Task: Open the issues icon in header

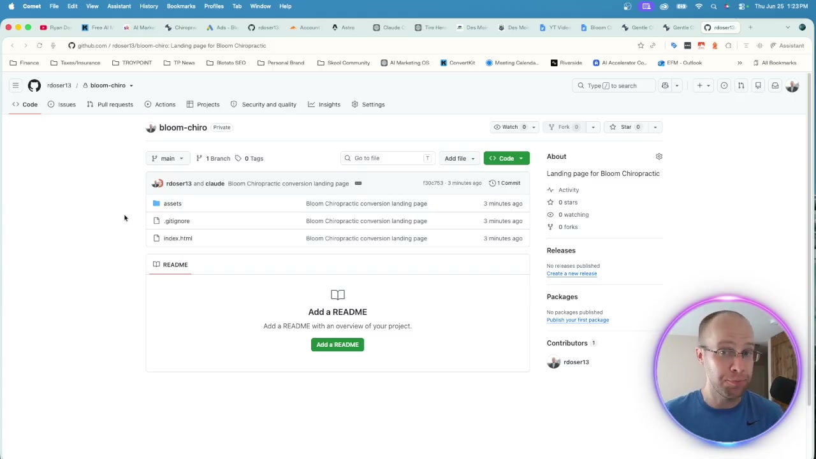Action: coord(724,85)
